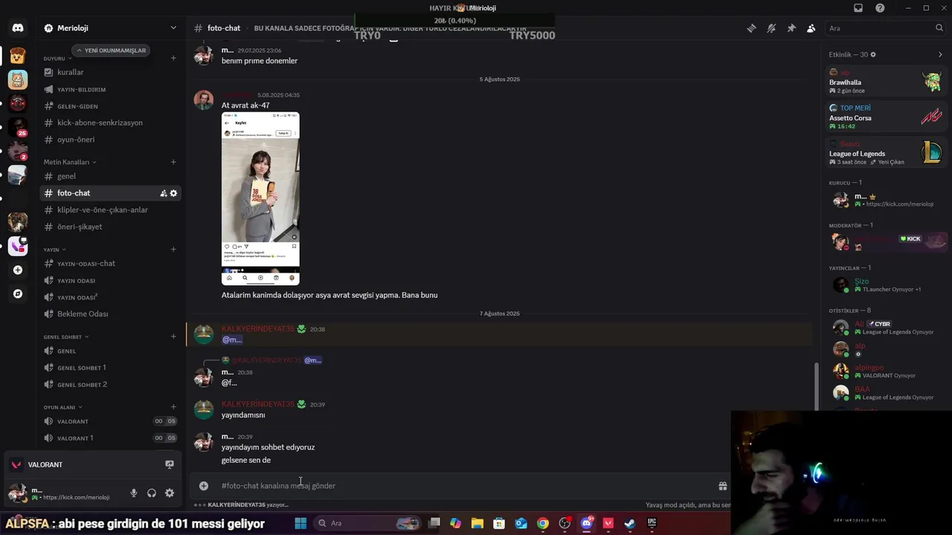Collapse the Metin Kanalları category
This screenshot has width=952, height=535.
tap(70, 162)
